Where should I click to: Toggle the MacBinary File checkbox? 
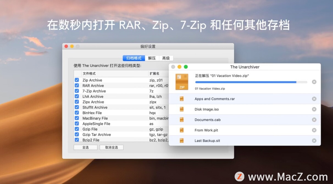[77, 118]
